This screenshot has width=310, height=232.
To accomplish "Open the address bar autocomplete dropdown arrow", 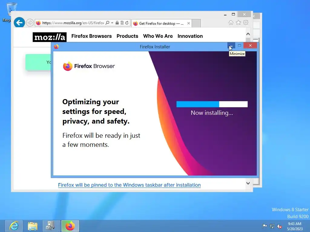I will tap(112, 23).
